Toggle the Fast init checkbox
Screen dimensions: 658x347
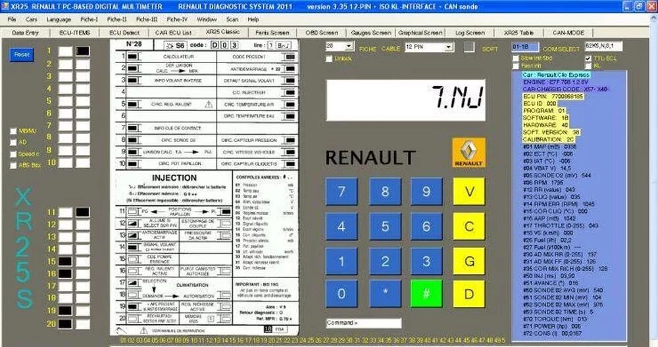pos(516,66)
